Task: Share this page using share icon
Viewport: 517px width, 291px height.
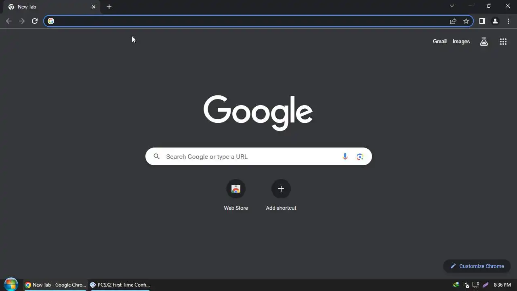Action: coord(453,21)
